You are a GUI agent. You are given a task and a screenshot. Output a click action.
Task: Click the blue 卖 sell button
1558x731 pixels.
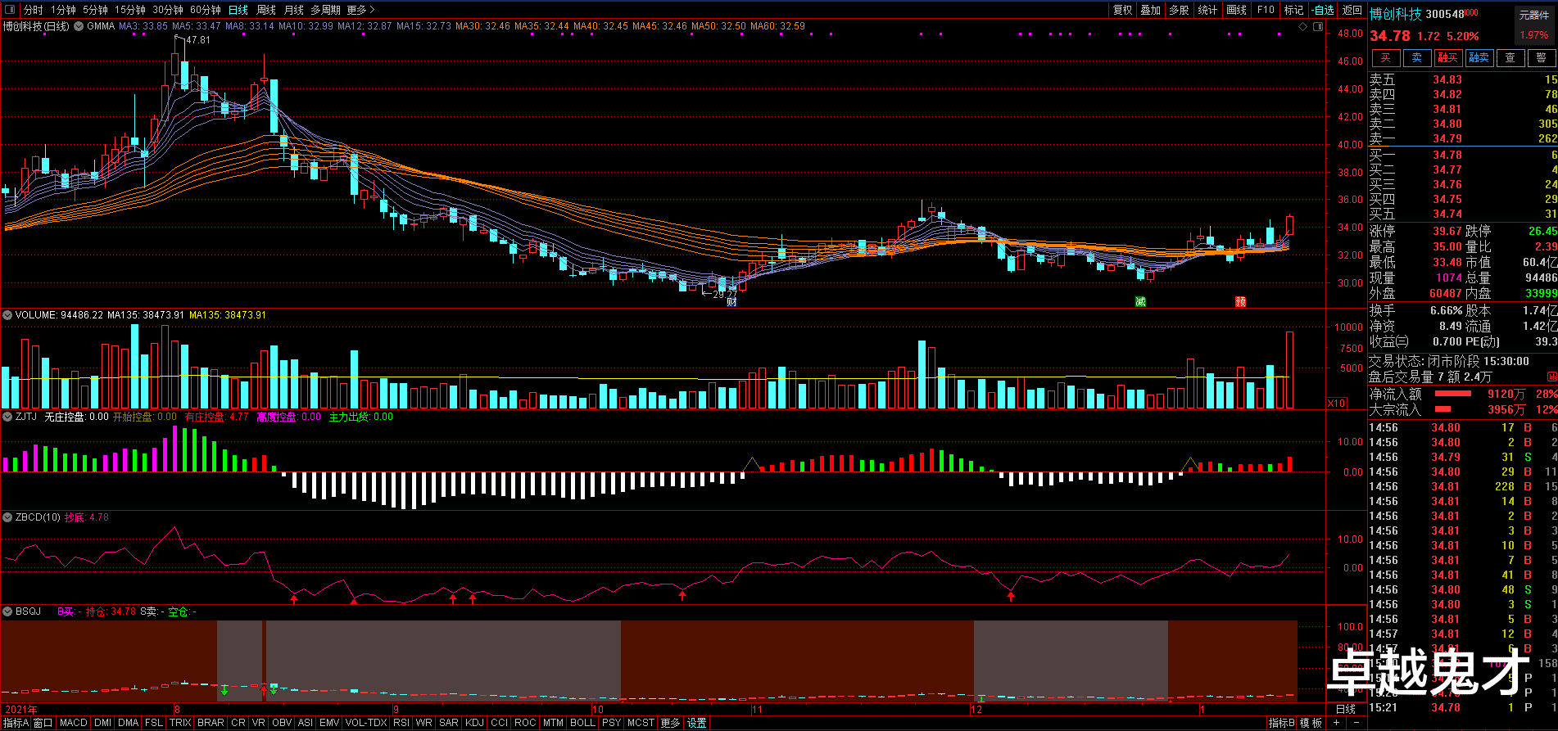coord(1416,58)
